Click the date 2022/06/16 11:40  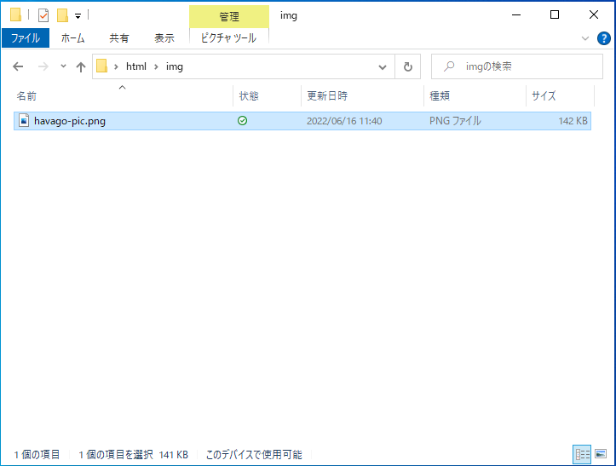pyautogui.click(x=344, y=121)
